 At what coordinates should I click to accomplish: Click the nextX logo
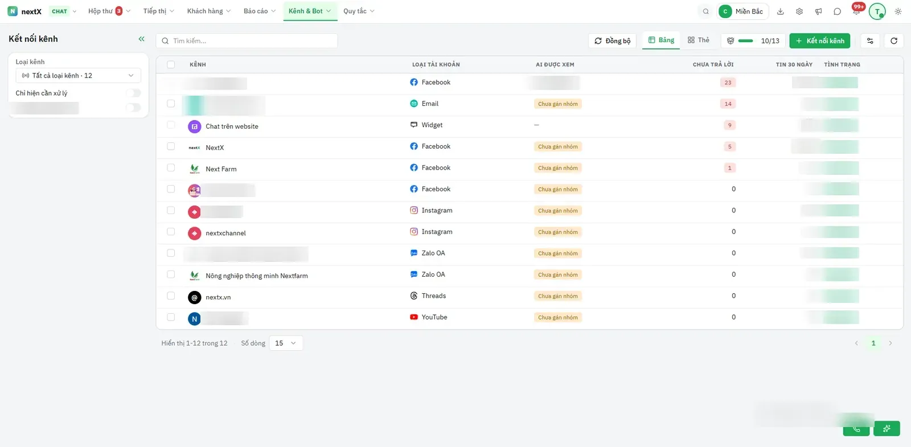click(24, 11)
